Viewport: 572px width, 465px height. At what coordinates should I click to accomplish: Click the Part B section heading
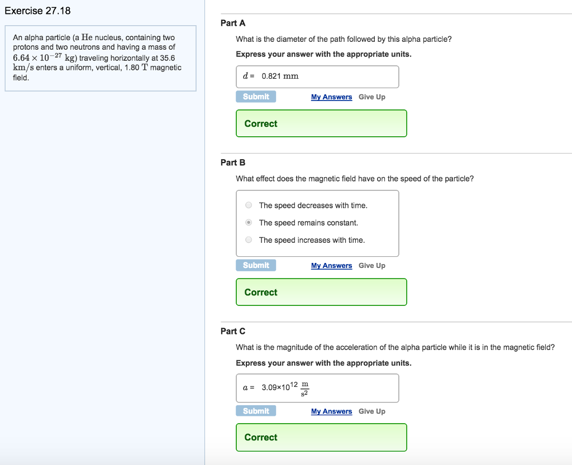(x=232, y=162)
